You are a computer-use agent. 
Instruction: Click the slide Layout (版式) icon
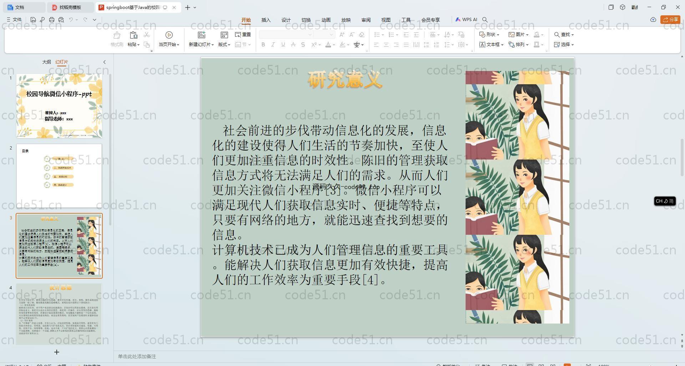[x=224, y=35]
